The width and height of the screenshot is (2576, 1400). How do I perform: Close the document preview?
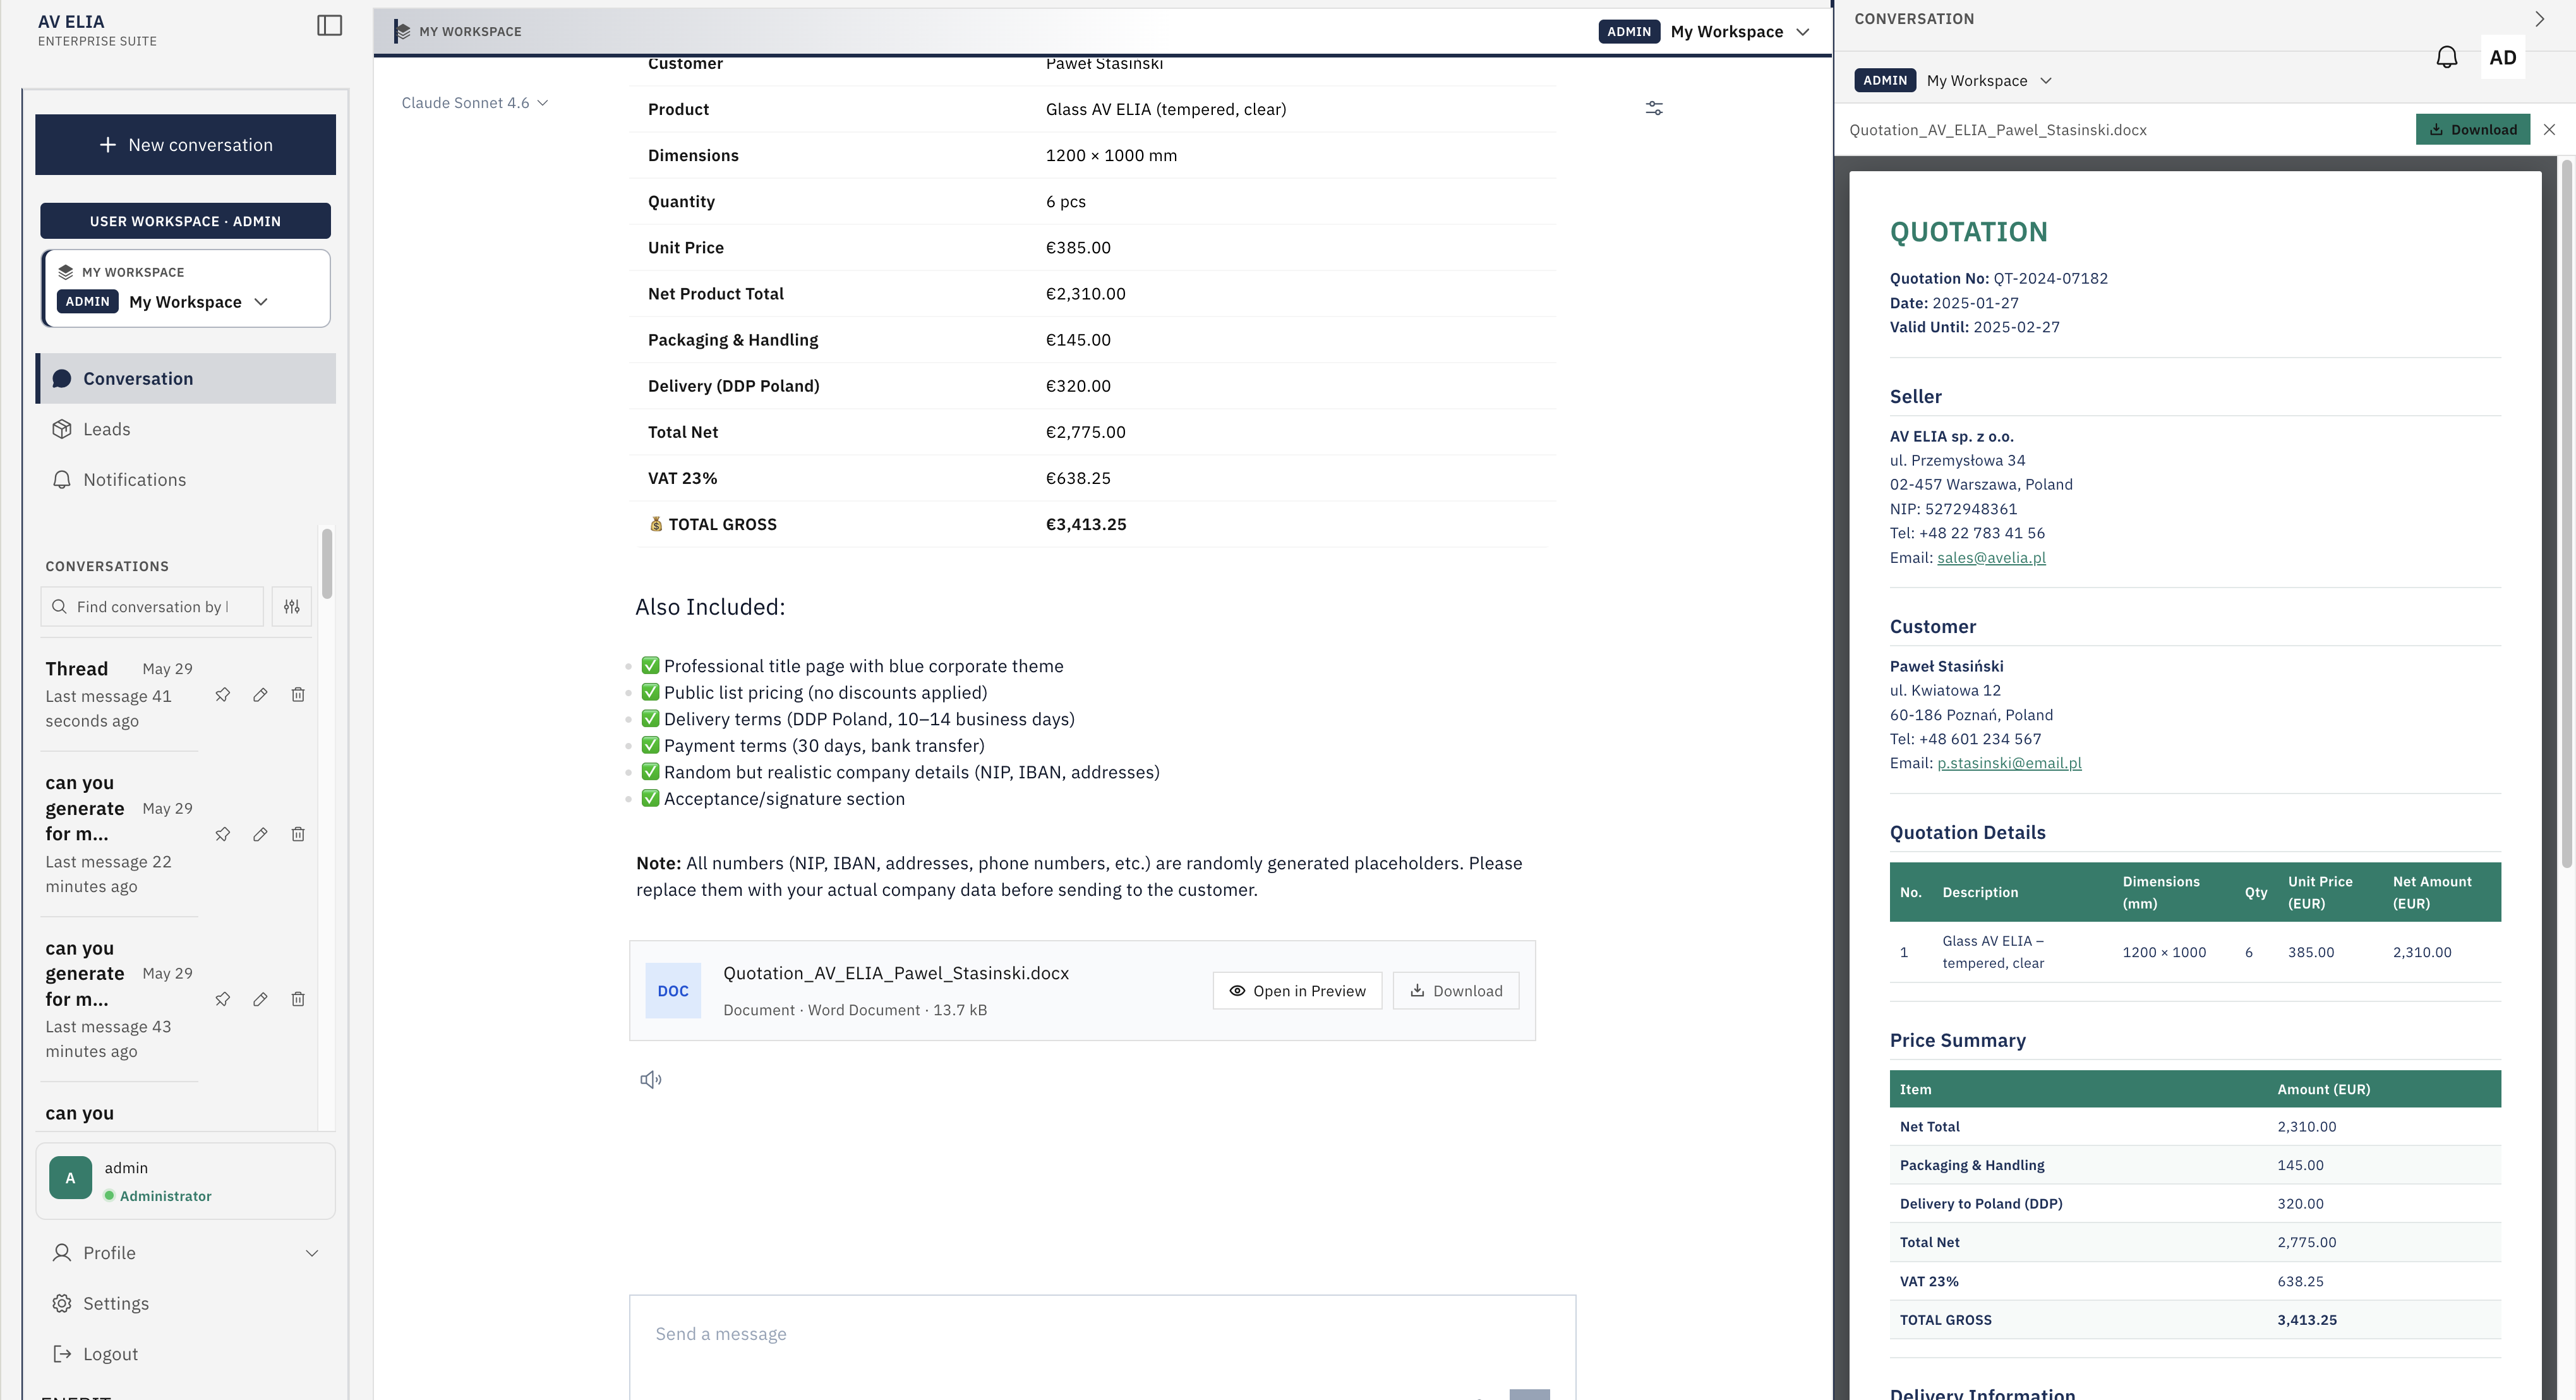2550,130
